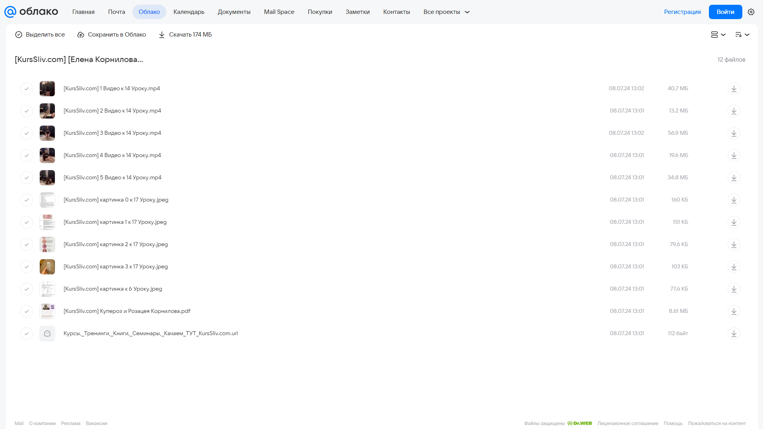Viewport: 763px width, 429px height.
Task: Click Сохранить в Облако
Action: [x=112, y=35]
